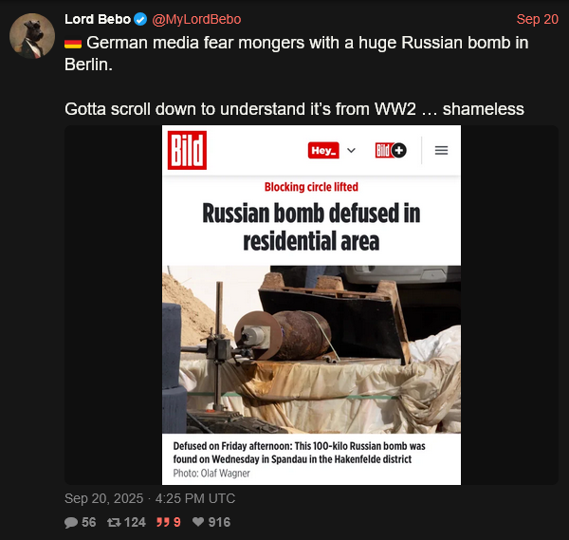Click the Bild logo in screenshot
The width and height of the screenshot is (569, 540).
tap(187, 150)
